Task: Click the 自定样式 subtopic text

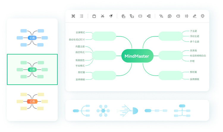Action: [80, 52]
